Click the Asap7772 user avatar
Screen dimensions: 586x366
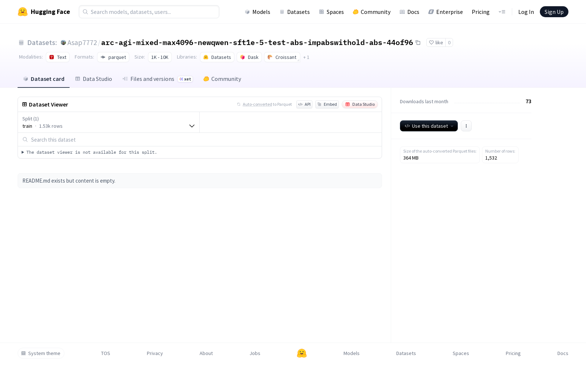(x=63, y=42)
